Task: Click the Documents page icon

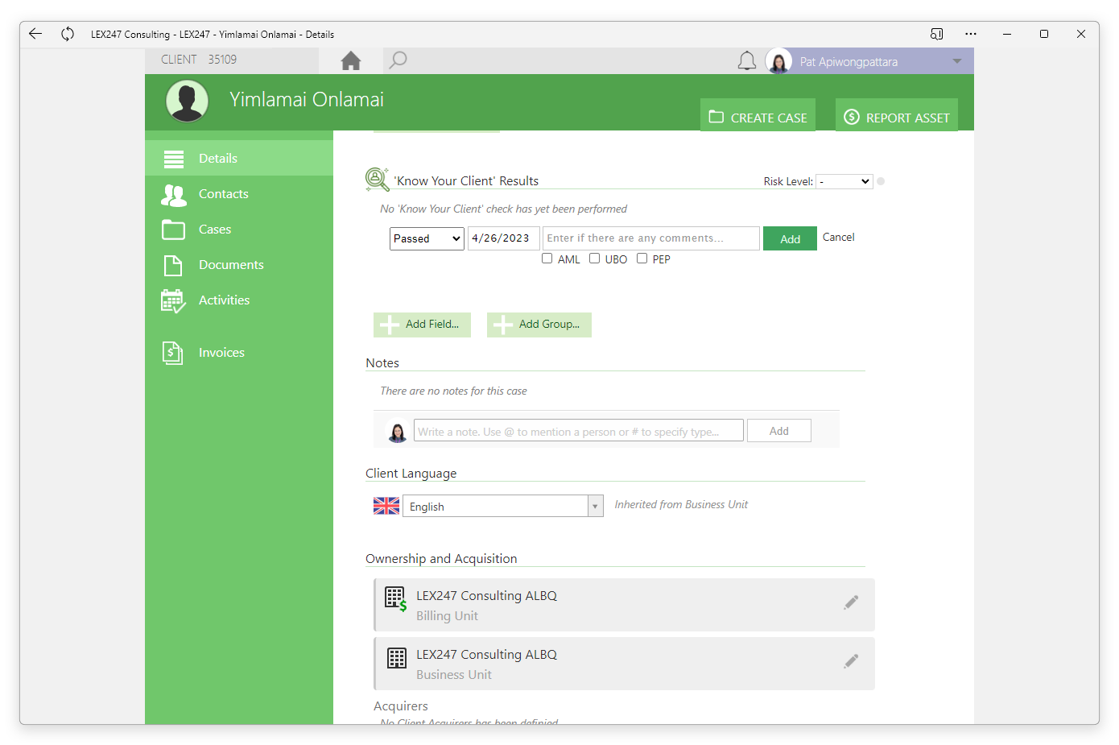Action: pos(173,265)
